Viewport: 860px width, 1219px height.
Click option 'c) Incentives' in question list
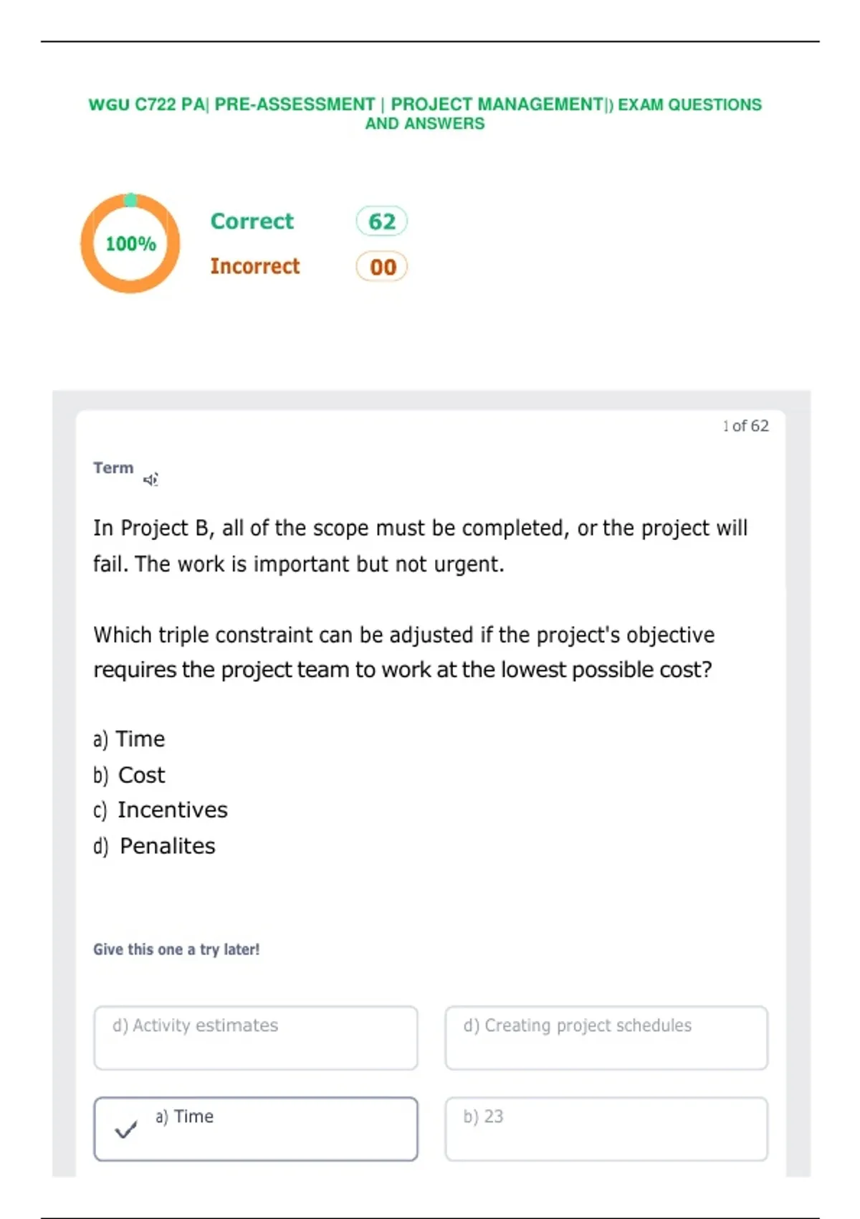pos(161,810)
